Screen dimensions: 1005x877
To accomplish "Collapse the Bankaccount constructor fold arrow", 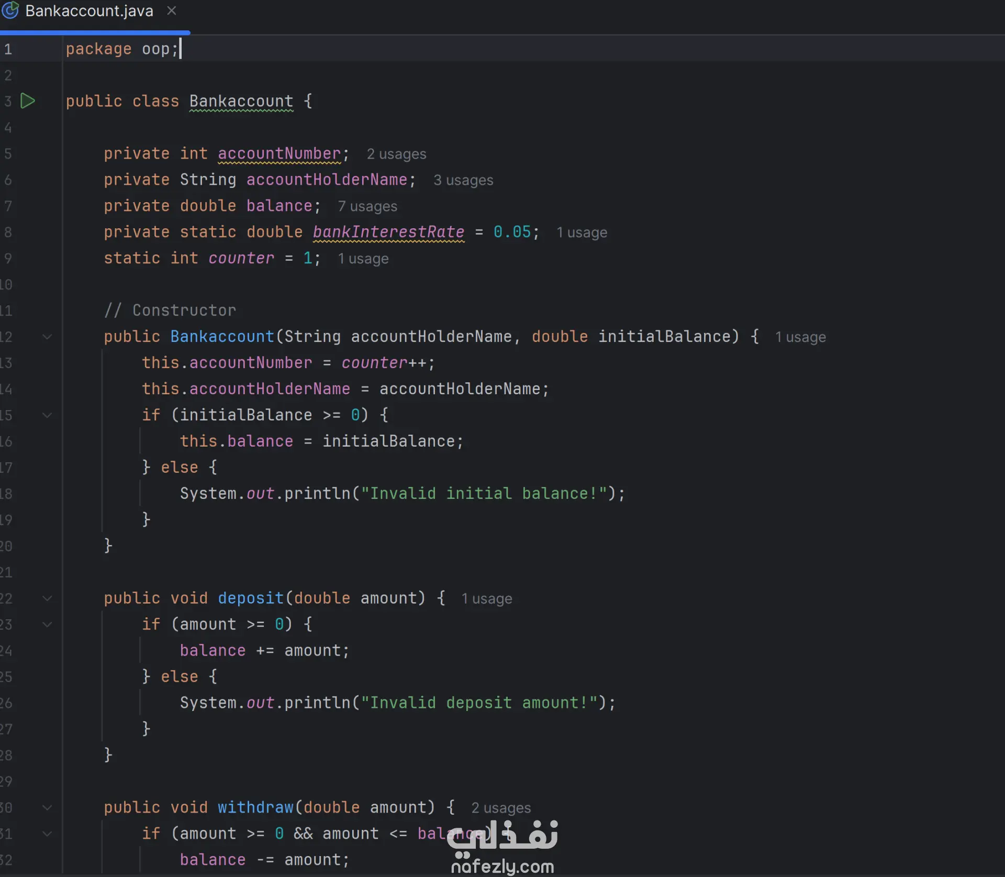I will tap(47, 337).
